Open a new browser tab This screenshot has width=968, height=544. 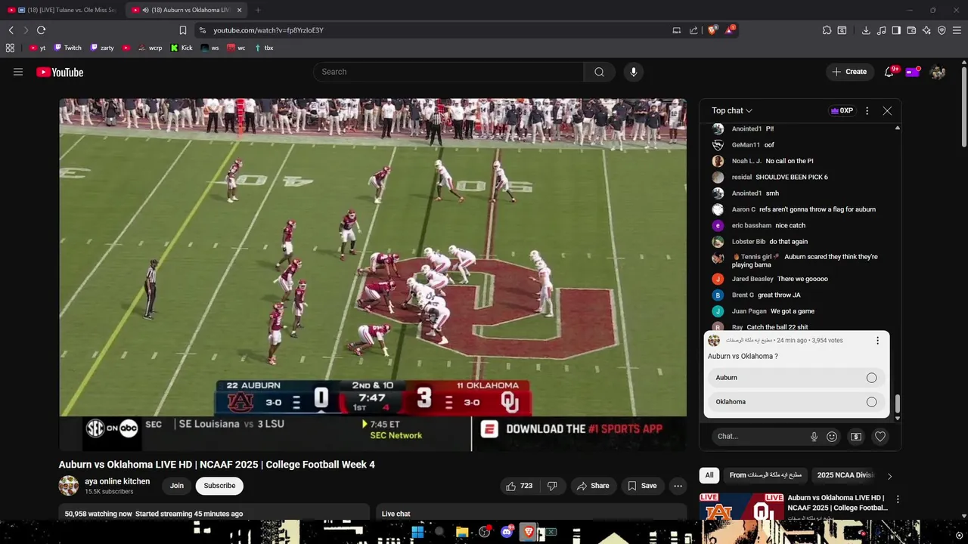(258, 10)
